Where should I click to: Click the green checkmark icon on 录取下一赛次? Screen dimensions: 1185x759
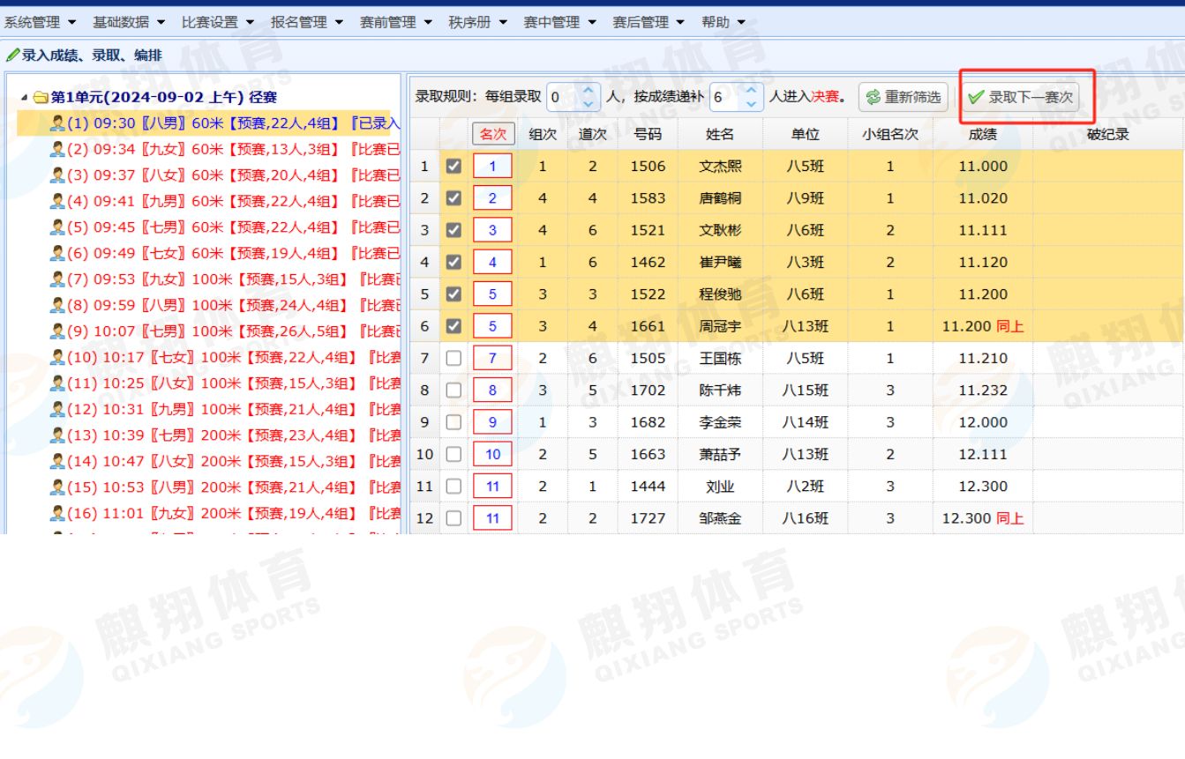[976, 98]
